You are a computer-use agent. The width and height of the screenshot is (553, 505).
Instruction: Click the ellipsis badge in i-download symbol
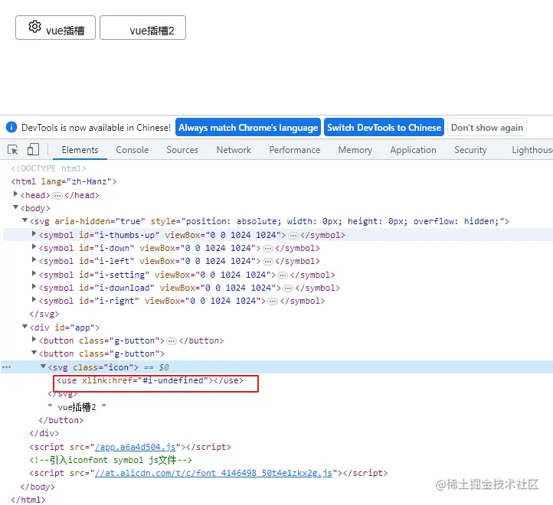(x=288, y=288)
